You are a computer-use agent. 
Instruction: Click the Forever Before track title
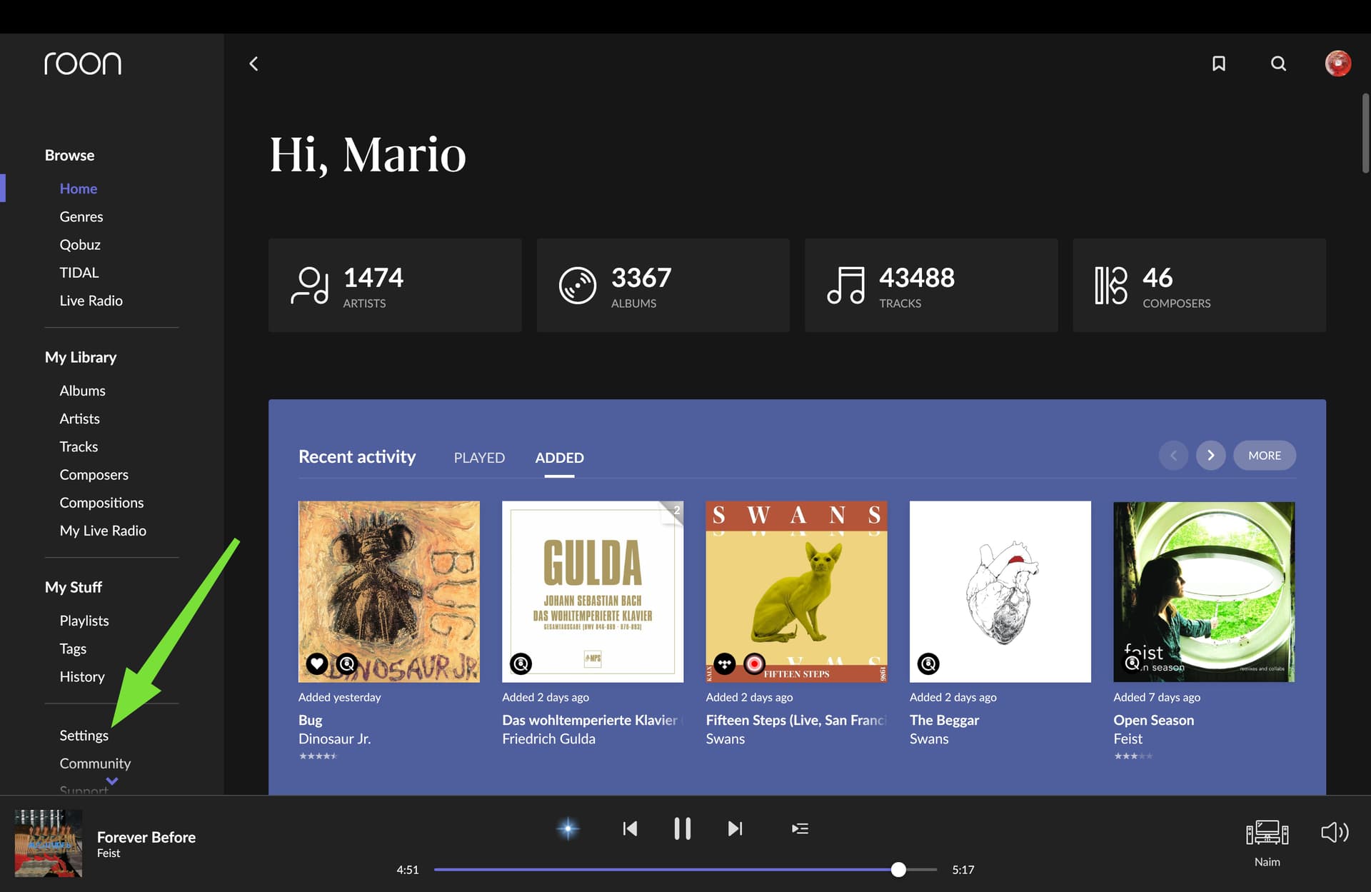click(x=146, y=837)
